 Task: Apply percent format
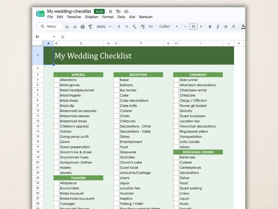pos(126,26)
